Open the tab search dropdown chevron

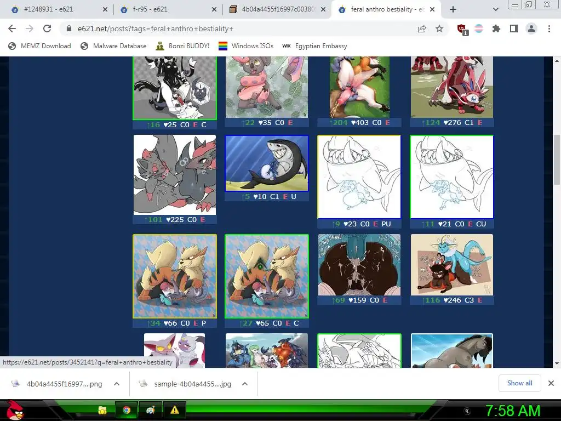(495, 10)
